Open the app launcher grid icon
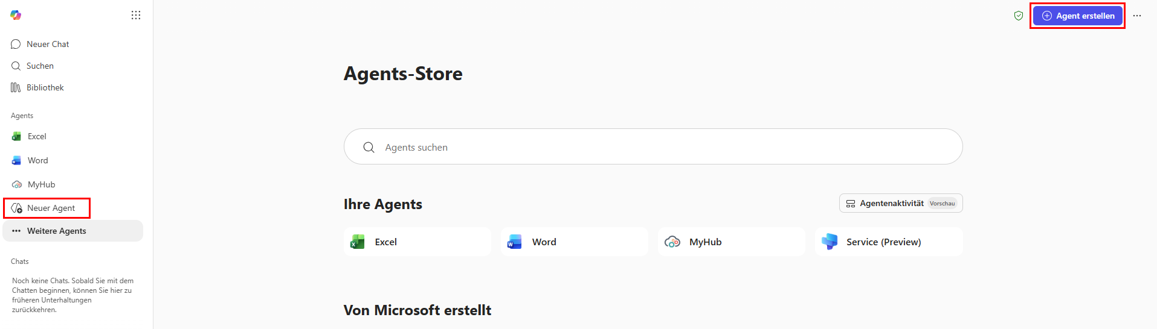Image resolution: width=1157 pixels, height=329 pixels. [x=136, y=15]
